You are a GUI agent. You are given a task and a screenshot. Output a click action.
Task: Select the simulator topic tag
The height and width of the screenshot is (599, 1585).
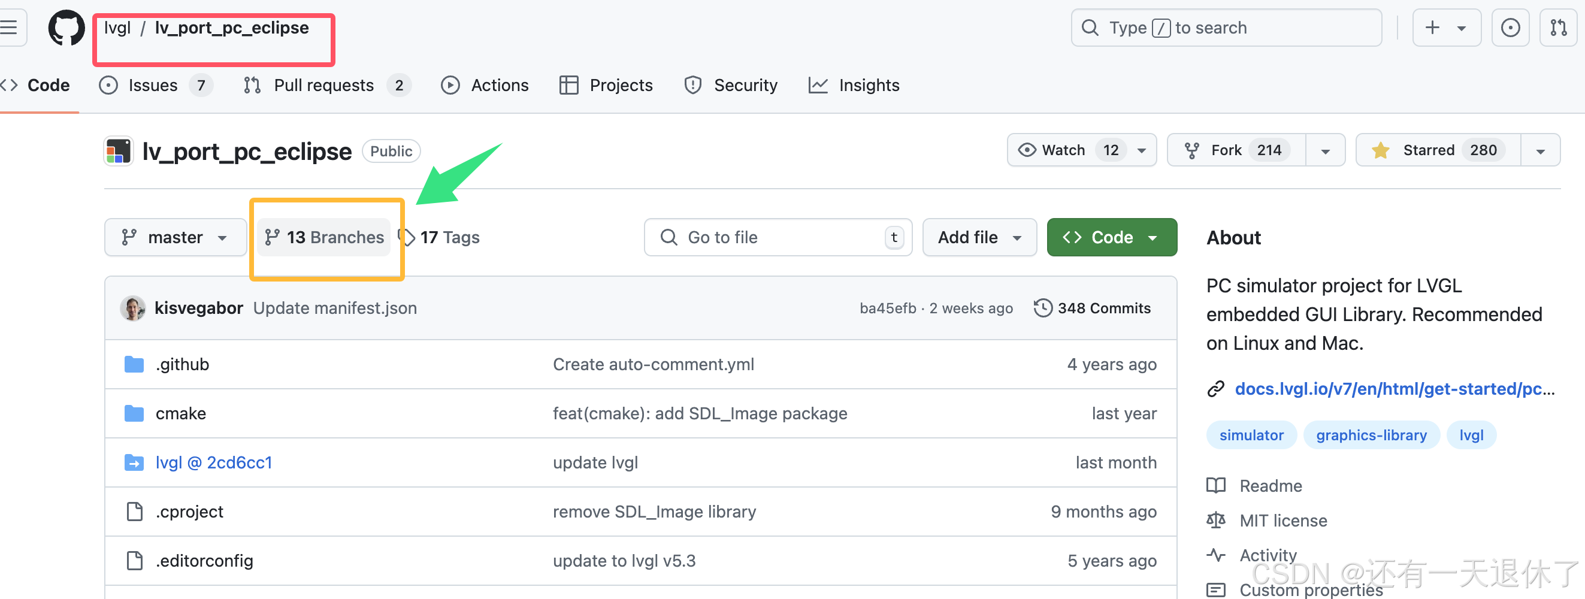tap(1251, 435)
